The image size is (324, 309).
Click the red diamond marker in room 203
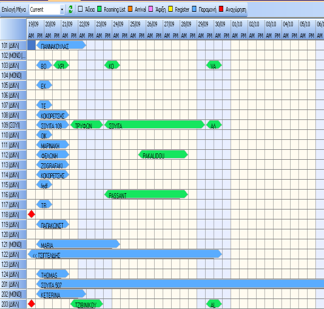(x=32, y=304)
